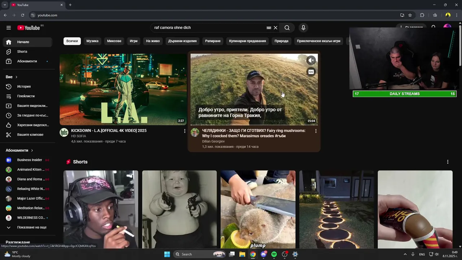Toggle captions on video preview
The width and height of the screenshot is (462, 260).
point(311,72)
